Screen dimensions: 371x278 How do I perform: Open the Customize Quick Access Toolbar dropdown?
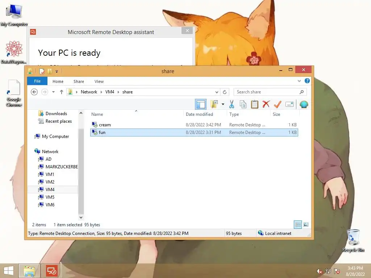point(57,71)
